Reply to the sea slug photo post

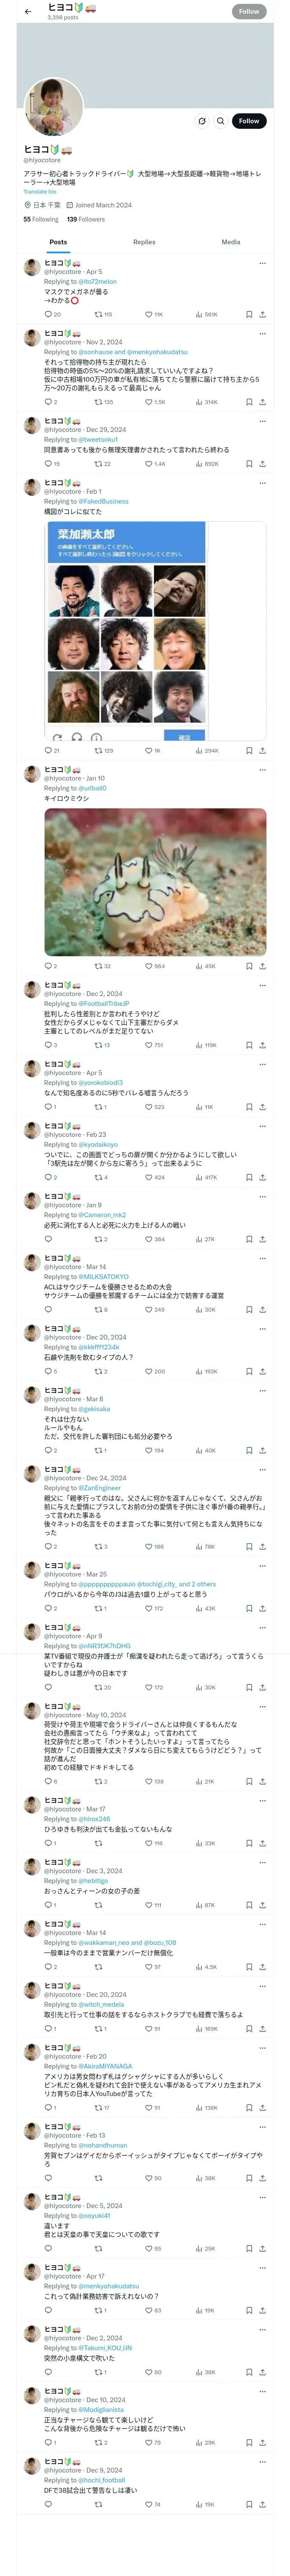(x=48, y=966)
